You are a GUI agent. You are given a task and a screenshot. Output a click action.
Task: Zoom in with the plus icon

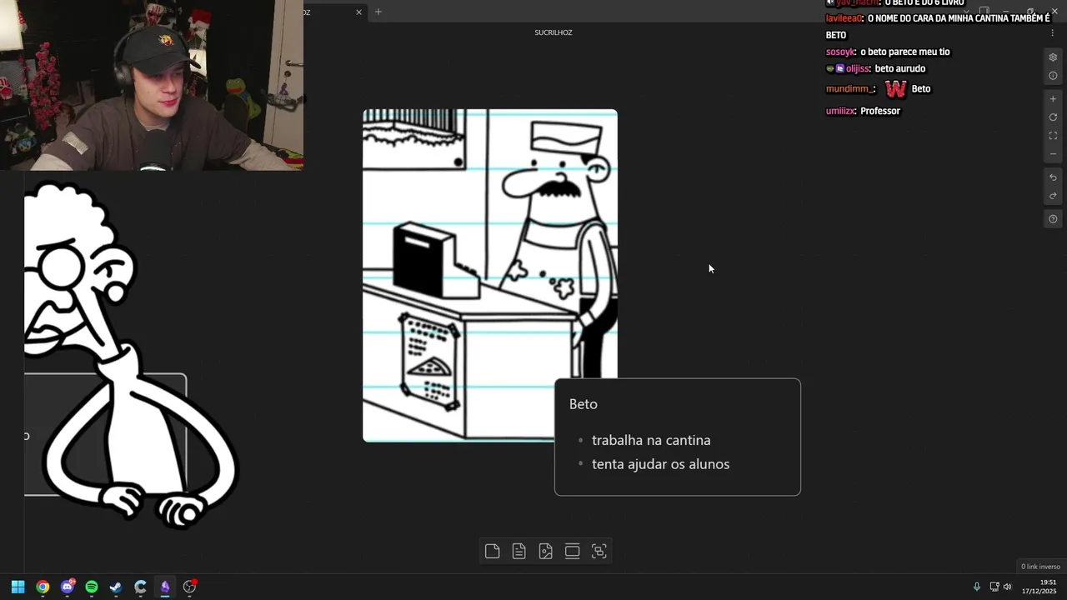(x=1053, y=99)
